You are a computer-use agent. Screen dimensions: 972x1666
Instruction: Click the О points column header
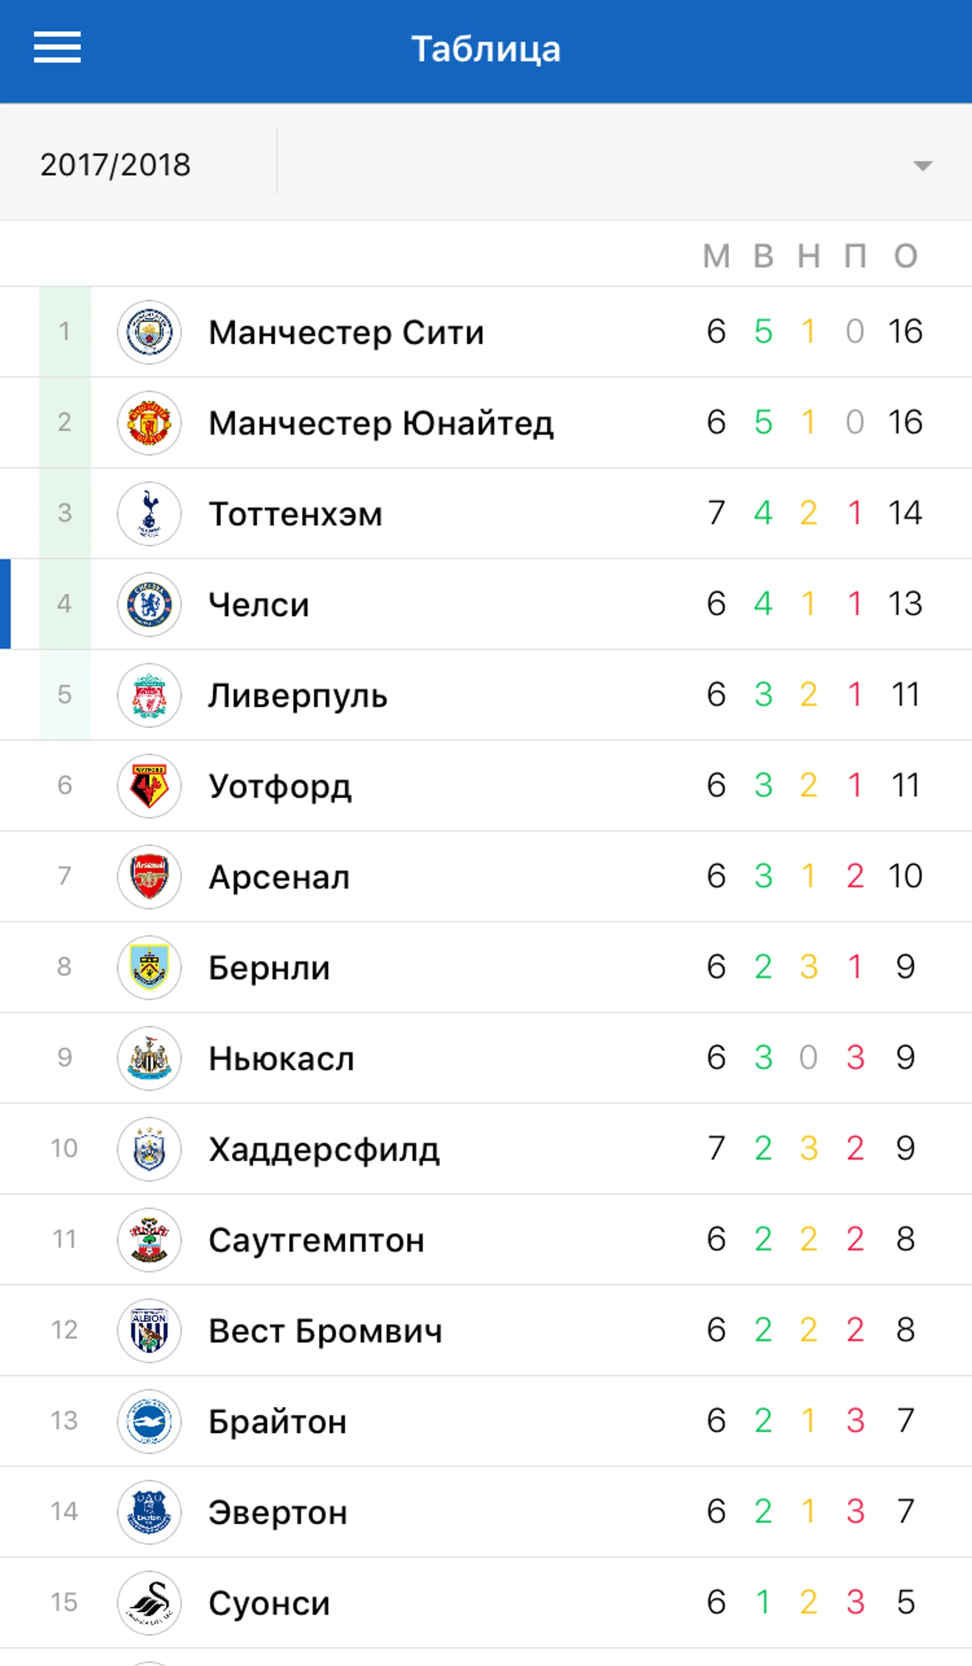(x=905, y=256)
